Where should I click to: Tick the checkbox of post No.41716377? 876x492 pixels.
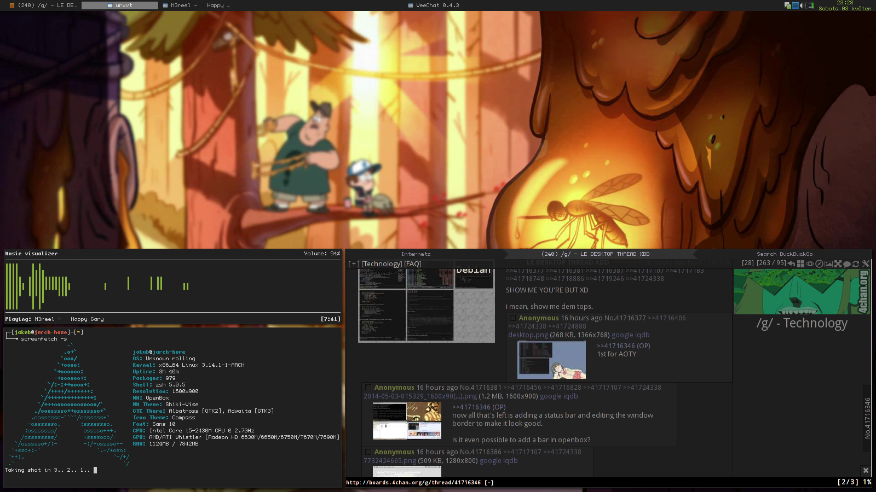tap(512, 318)
